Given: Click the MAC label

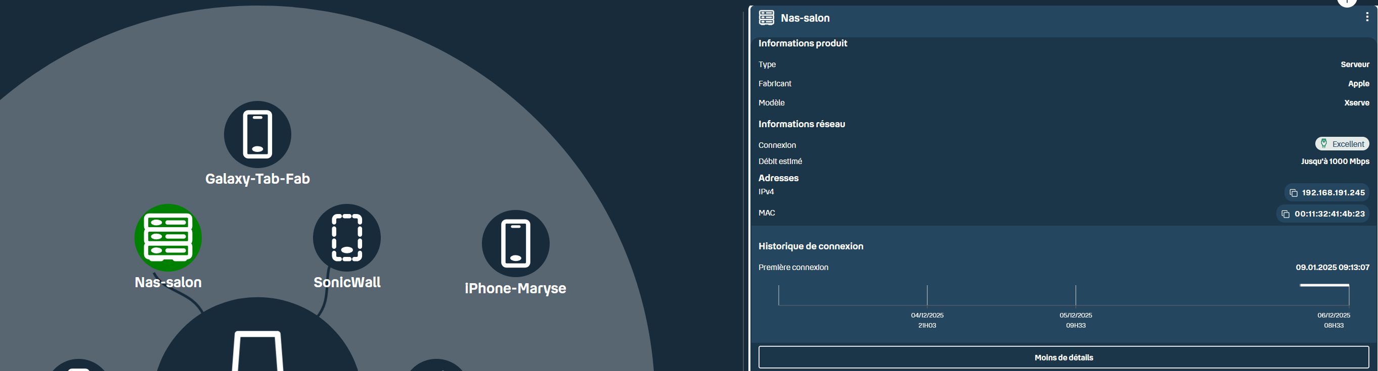Looking at the screenshot, I should click(767, 213).
